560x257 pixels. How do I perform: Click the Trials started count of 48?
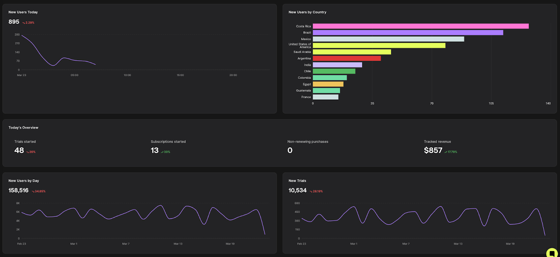tap(19, 150)
